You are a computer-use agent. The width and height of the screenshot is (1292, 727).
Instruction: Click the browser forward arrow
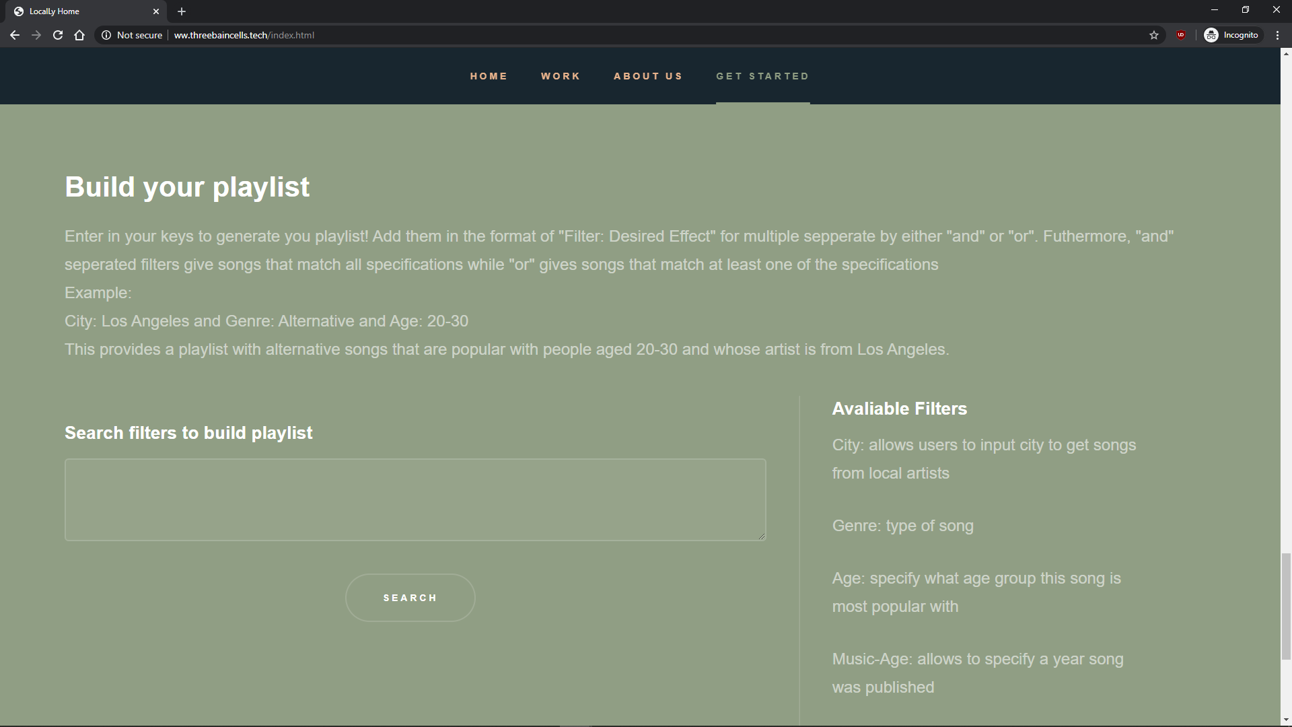pos(36,35)
